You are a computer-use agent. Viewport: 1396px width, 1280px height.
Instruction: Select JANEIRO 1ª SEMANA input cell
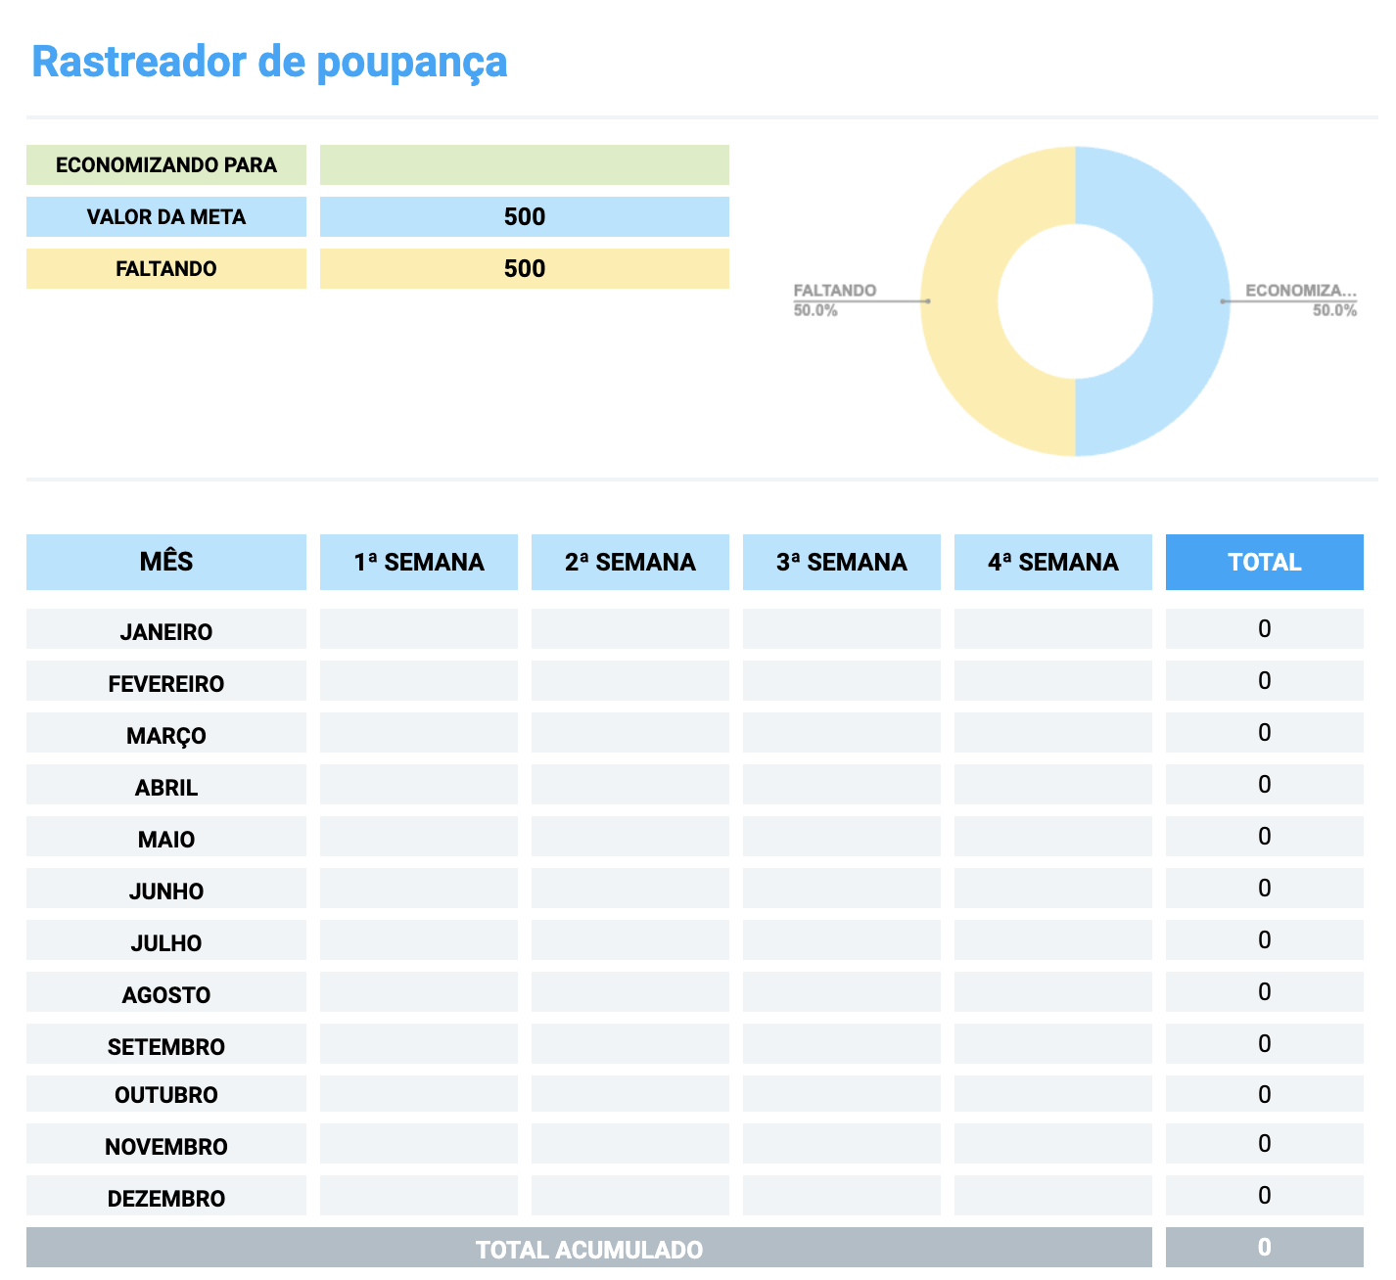(419, 629)
